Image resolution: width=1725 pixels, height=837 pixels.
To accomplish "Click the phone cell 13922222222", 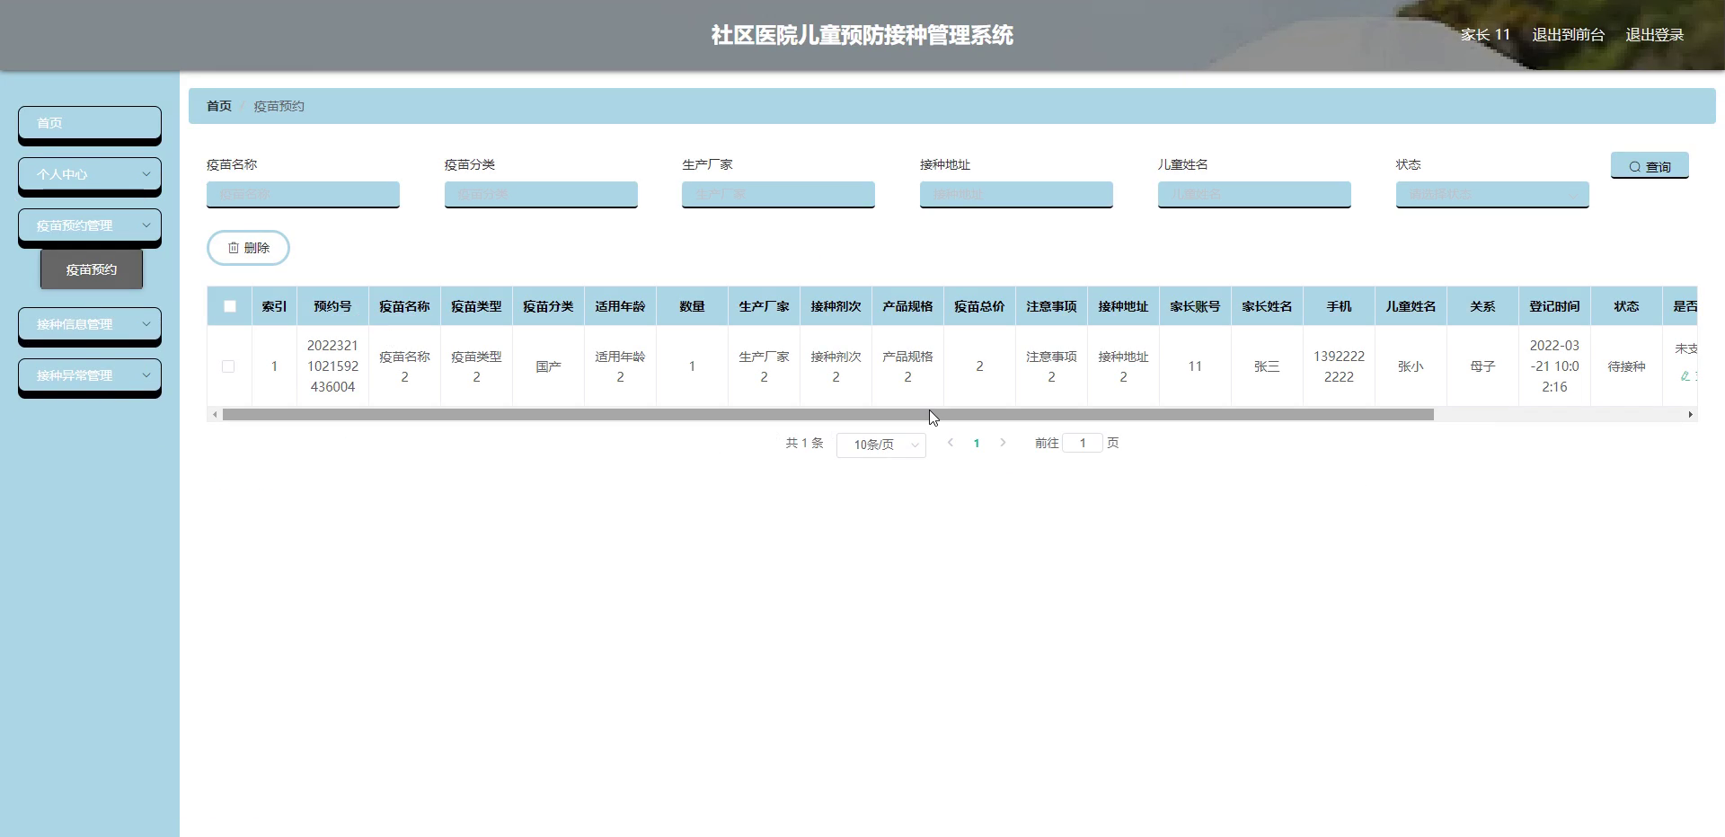I will point(1339,366).
